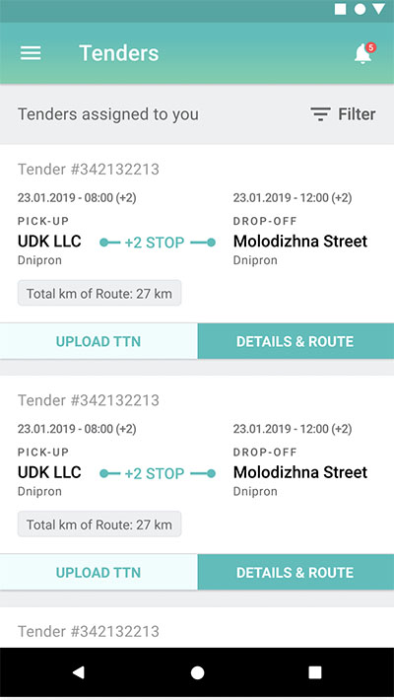Open Filter options for tenders
The width and height of the screenshot is (394, 700).
(x=343, y=114)
